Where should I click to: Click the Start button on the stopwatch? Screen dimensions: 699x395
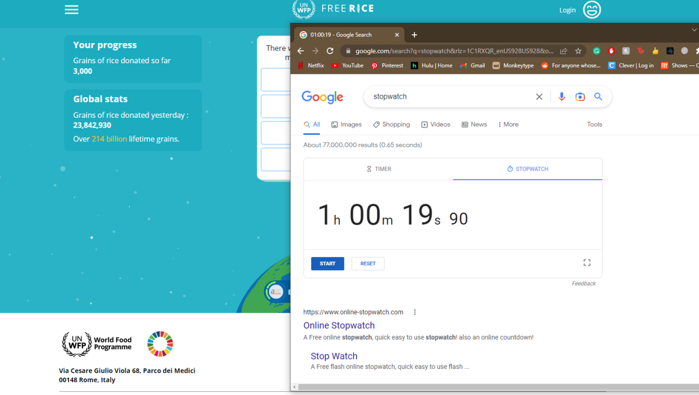coord(328,264)
